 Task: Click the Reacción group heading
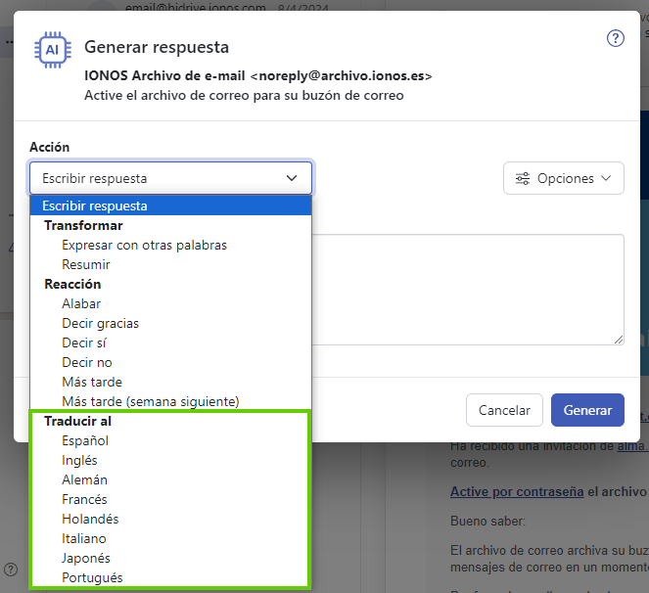click(72, 285)
